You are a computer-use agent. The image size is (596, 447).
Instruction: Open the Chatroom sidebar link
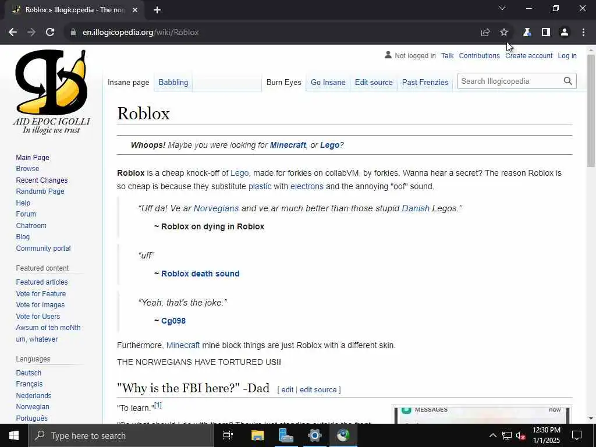pos(31,226)
